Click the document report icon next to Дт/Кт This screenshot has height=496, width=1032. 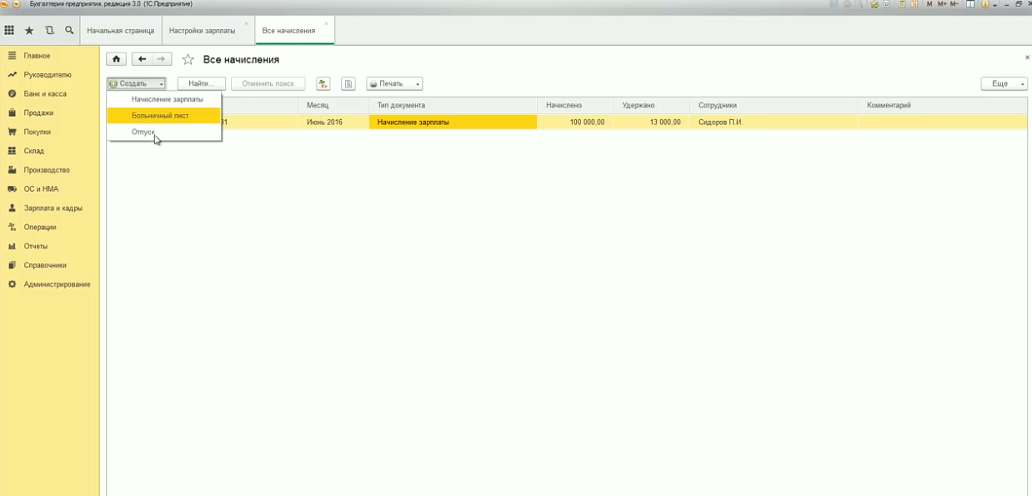pos(348,83)
